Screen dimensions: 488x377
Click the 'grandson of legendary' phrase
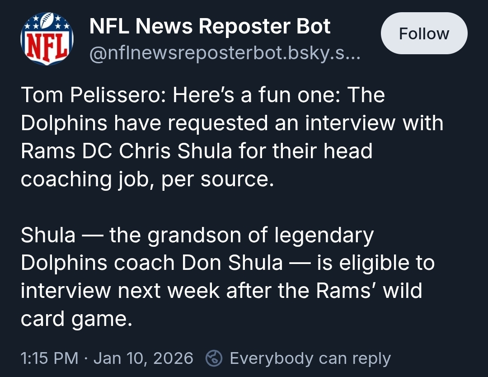pyautogui.click(x=261, y=235)
